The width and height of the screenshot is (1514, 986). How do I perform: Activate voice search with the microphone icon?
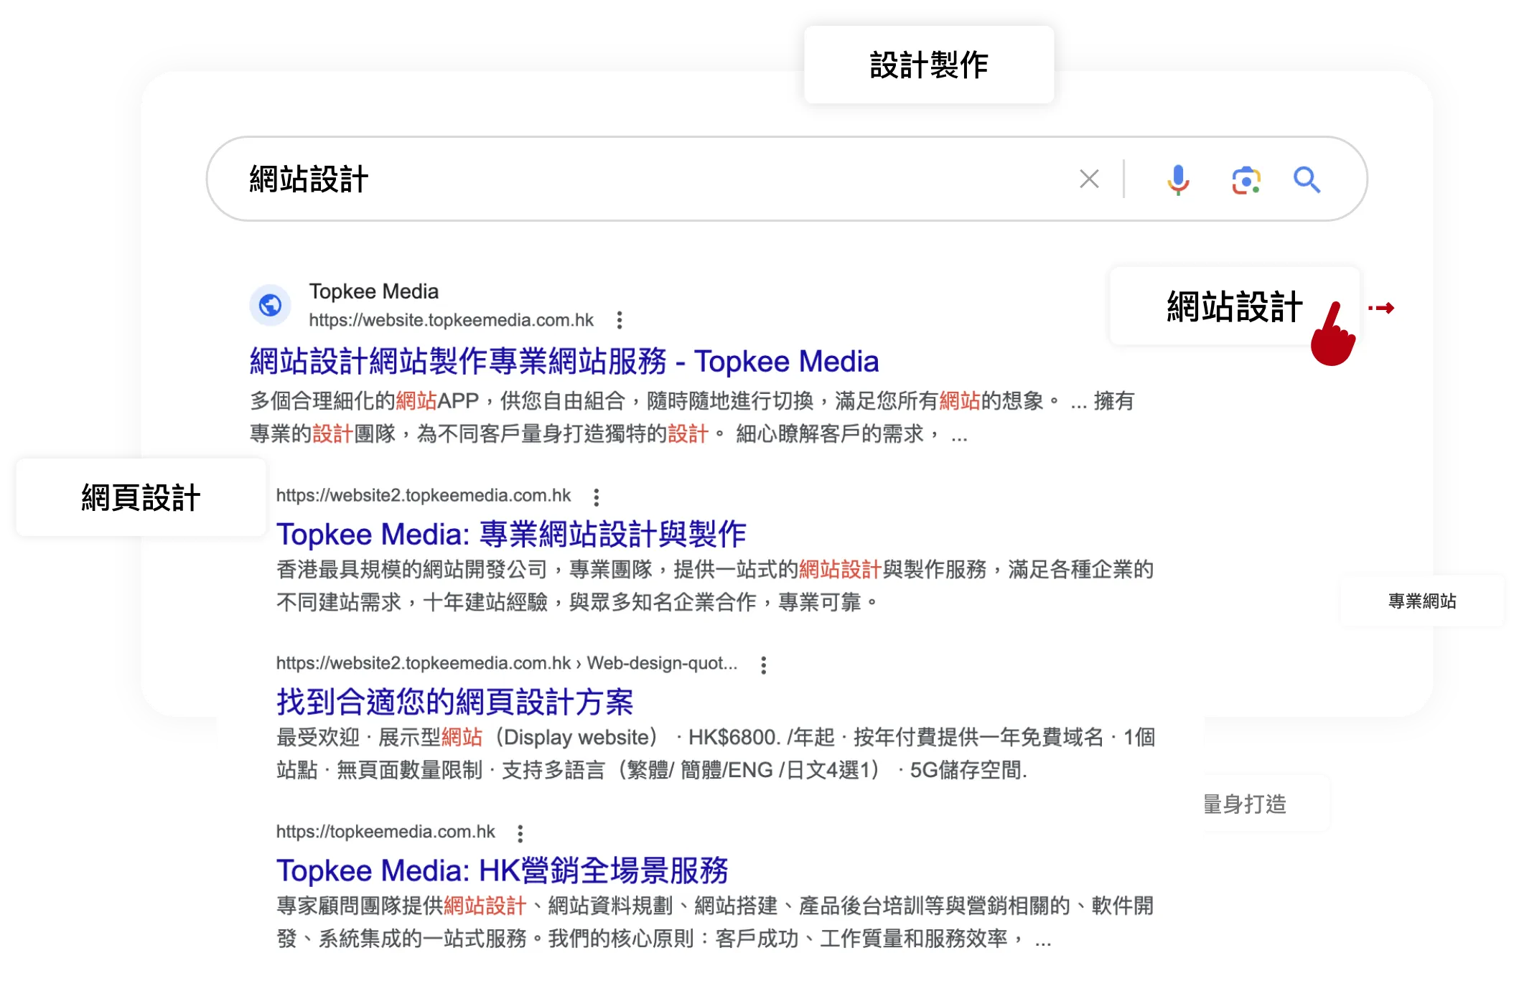click(x=1178, y=179)
